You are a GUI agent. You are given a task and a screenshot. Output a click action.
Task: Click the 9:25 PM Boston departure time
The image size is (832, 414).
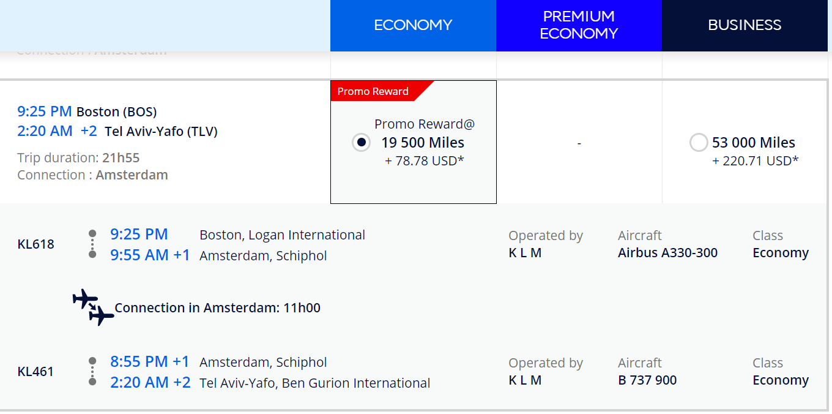pos(45,111)
